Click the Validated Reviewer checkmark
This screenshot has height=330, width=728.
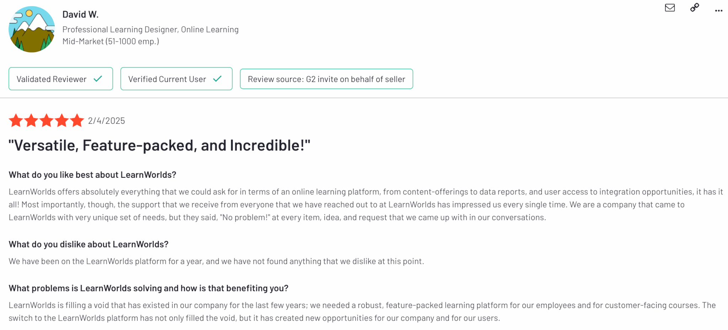pyautogui.click(x=98, y=79)
